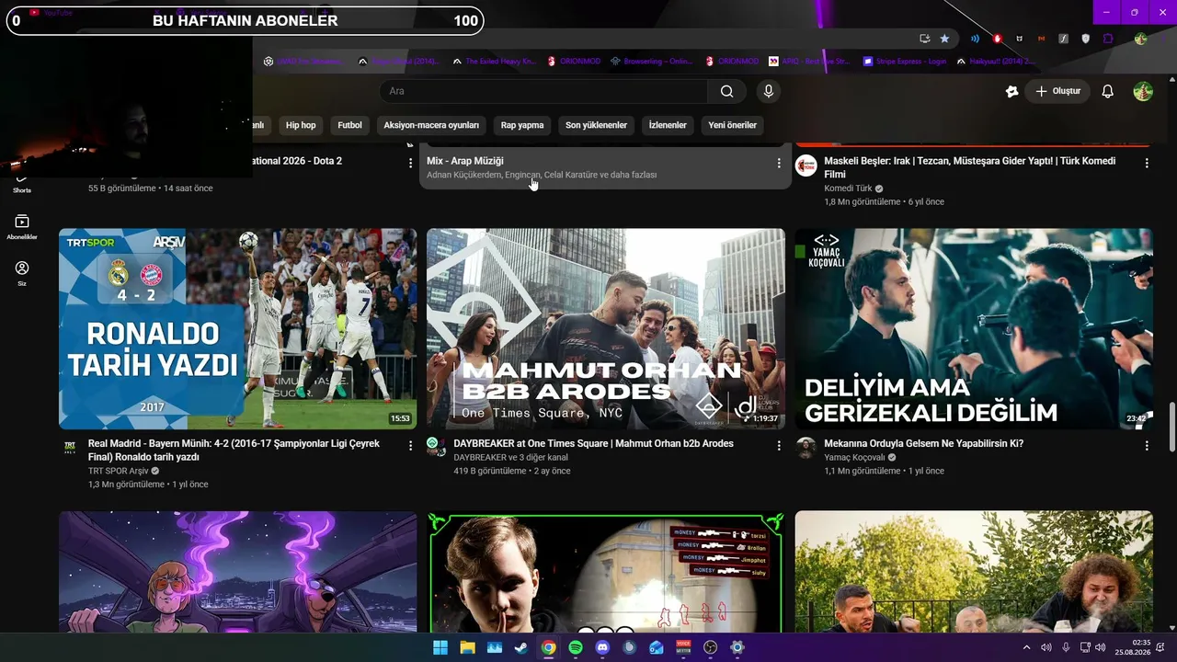Open the TRT SPOR Arşiv channel name

coord(118,471)
